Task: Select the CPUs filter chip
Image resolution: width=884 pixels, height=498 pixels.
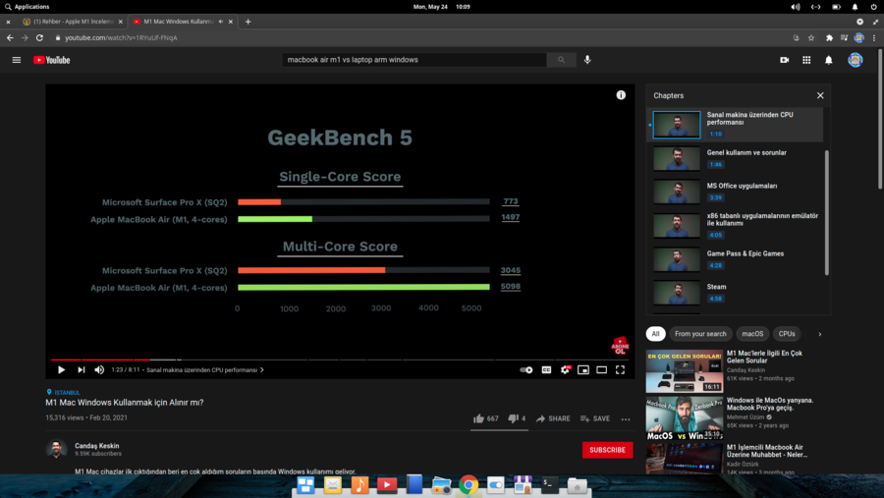Action: coord(787,334)
